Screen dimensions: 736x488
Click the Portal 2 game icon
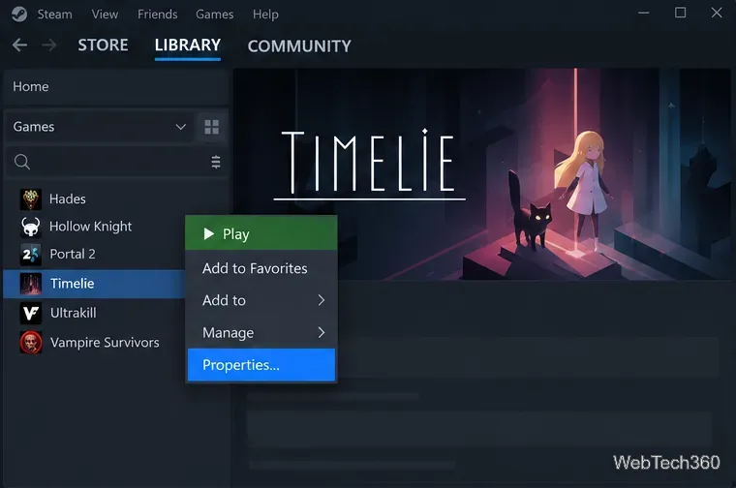pyautogui.click(x=31, y=255)
